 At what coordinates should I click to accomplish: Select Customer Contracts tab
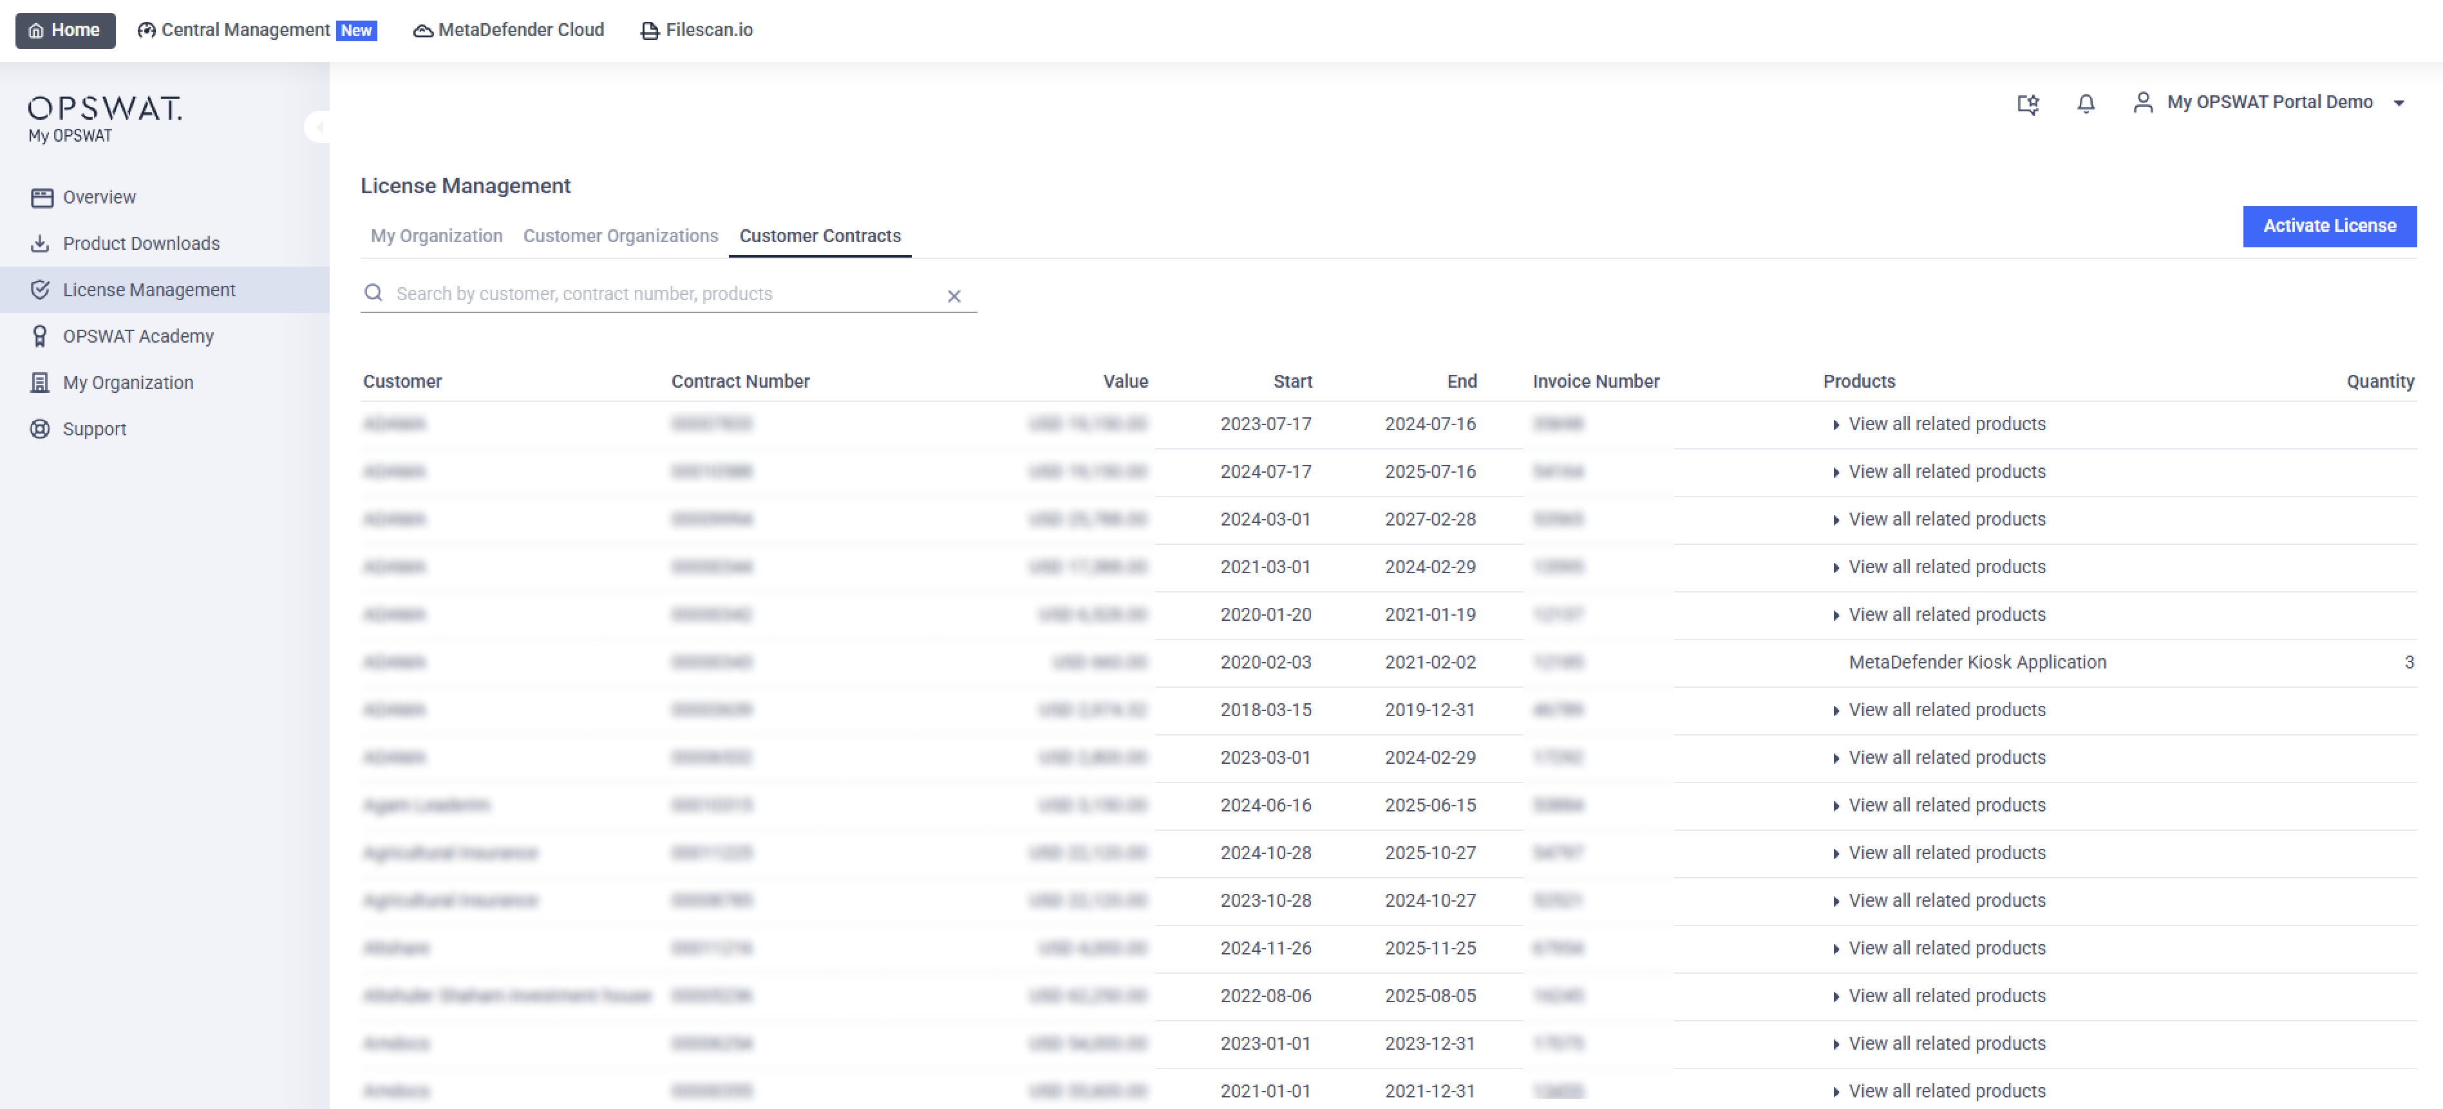(x=820, y=236)
